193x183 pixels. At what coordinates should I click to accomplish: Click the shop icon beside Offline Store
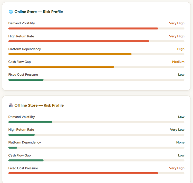pos(11,105)
